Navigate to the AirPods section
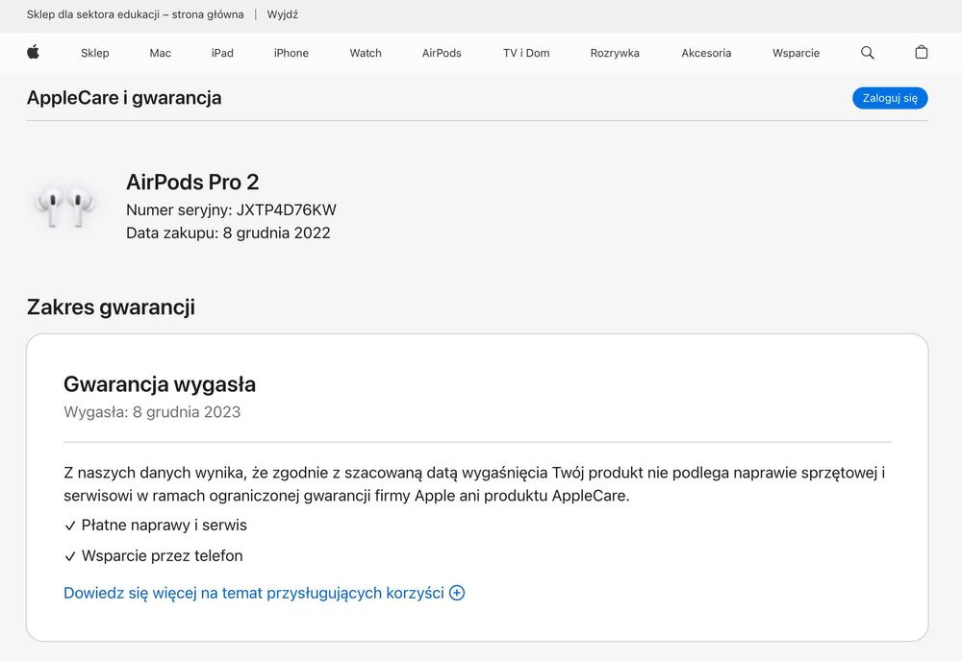 click(442, 53)
